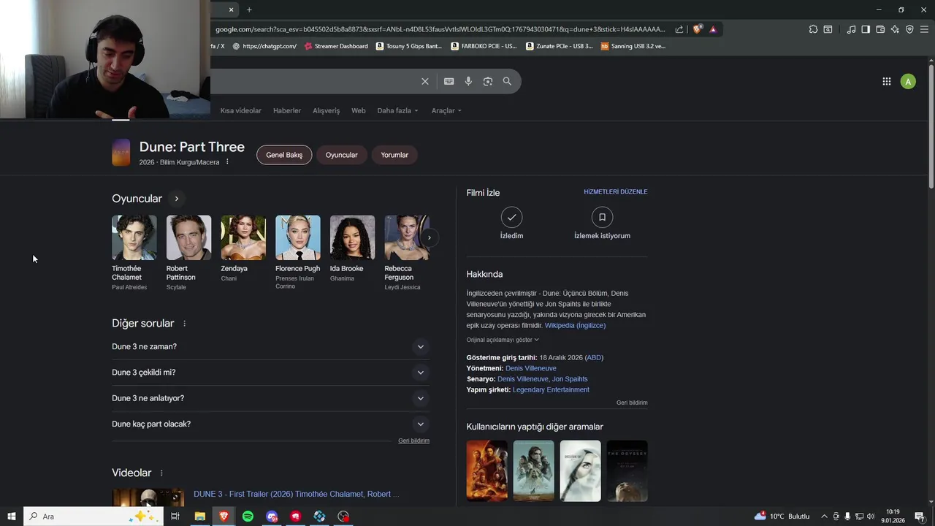Click the arrow next to the Oyuncular heading
Image resolution: width=935 pixels, height=526 pixels.
(176, 199)
